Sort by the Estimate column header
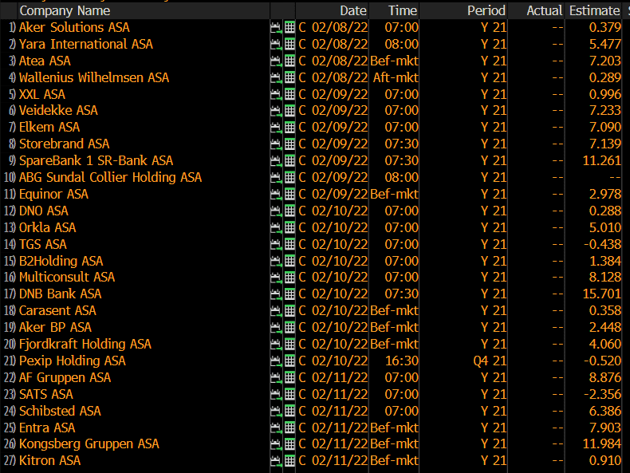The height and width of the screenshot is (473, 630). pyautogui.click(x=595, y=11)
